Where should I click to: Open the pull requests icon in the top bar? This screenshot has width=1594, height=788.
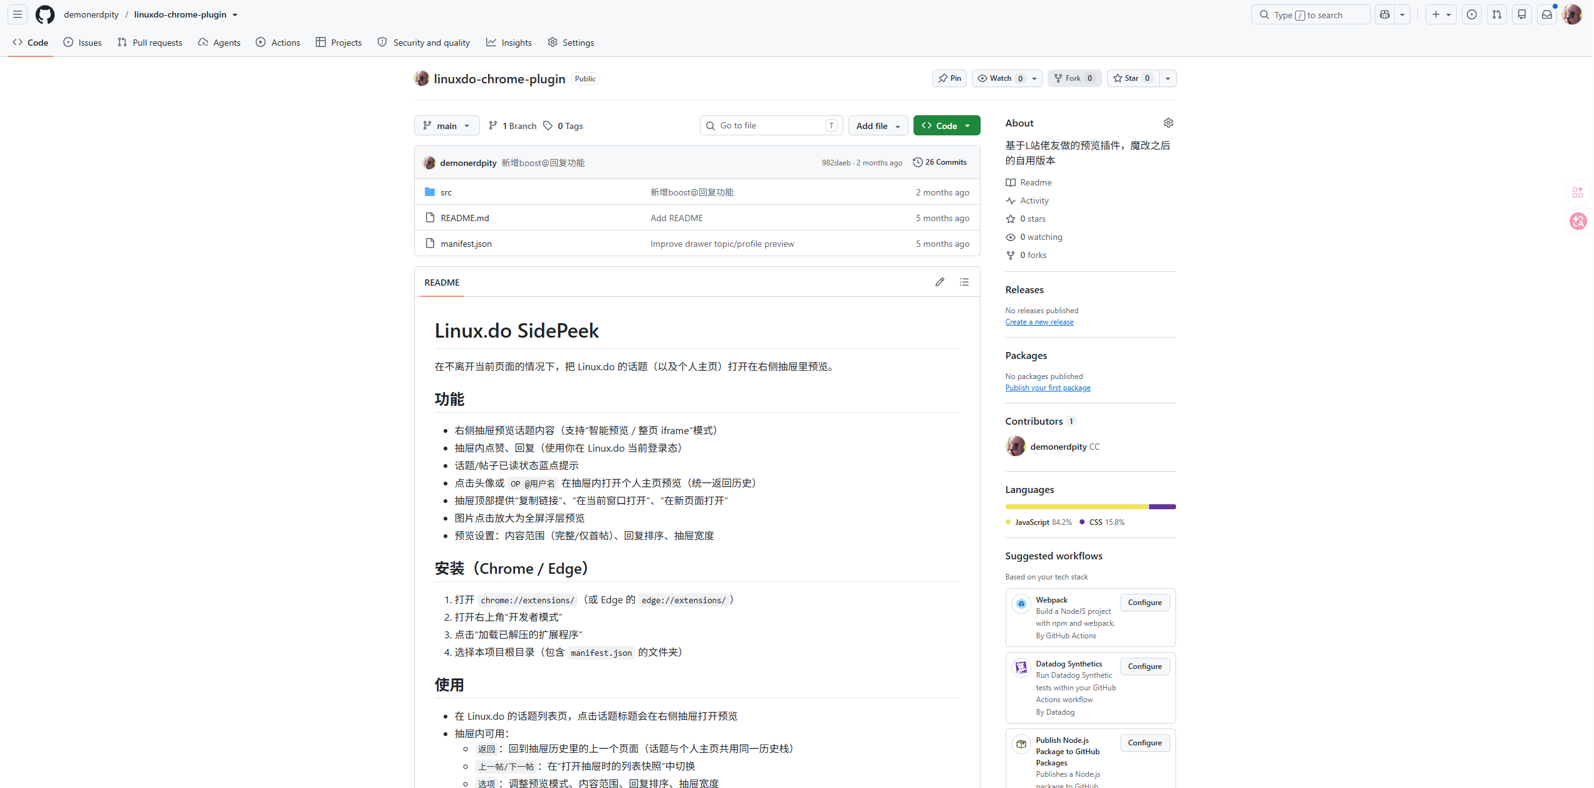tap(1497, 14)
